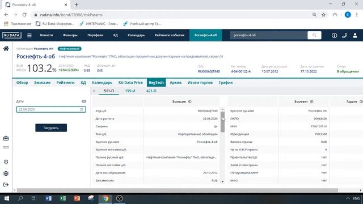Click the calendar icon in date field
The width and height of the screenshot is (363, 204).
click(x=82, y=109)
